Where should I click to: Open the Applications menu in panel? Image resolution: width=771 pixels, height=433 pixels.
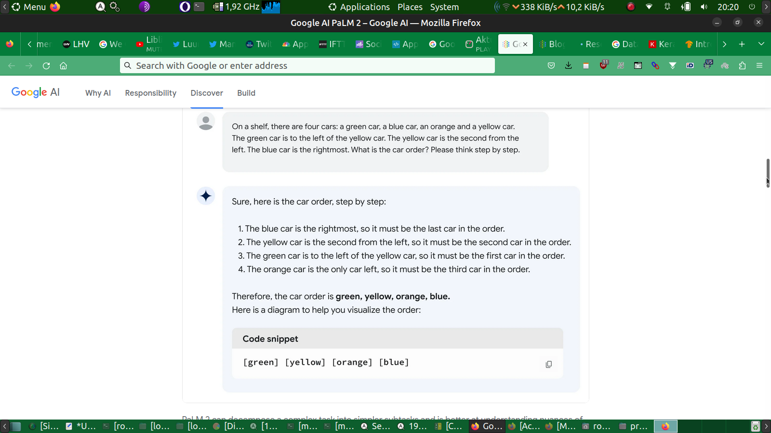[359, 7]
